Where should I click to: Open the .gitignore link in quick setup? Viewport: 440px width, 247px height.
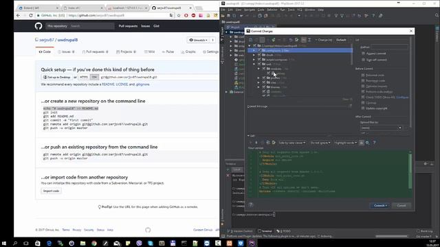(142, 84)
